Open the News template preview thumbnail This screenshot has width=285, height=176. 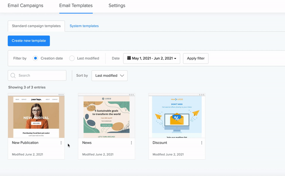point(107,117)
